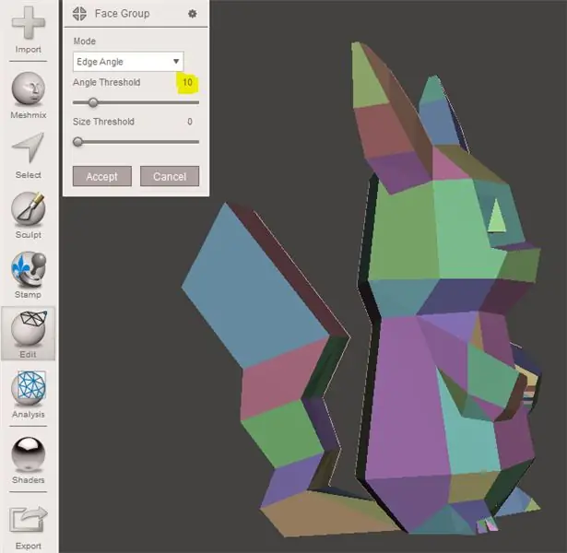Click the Size Threshold slider handle
This screenshot has height=553, width=567.
pyautogui.click(x=77, y=142)
